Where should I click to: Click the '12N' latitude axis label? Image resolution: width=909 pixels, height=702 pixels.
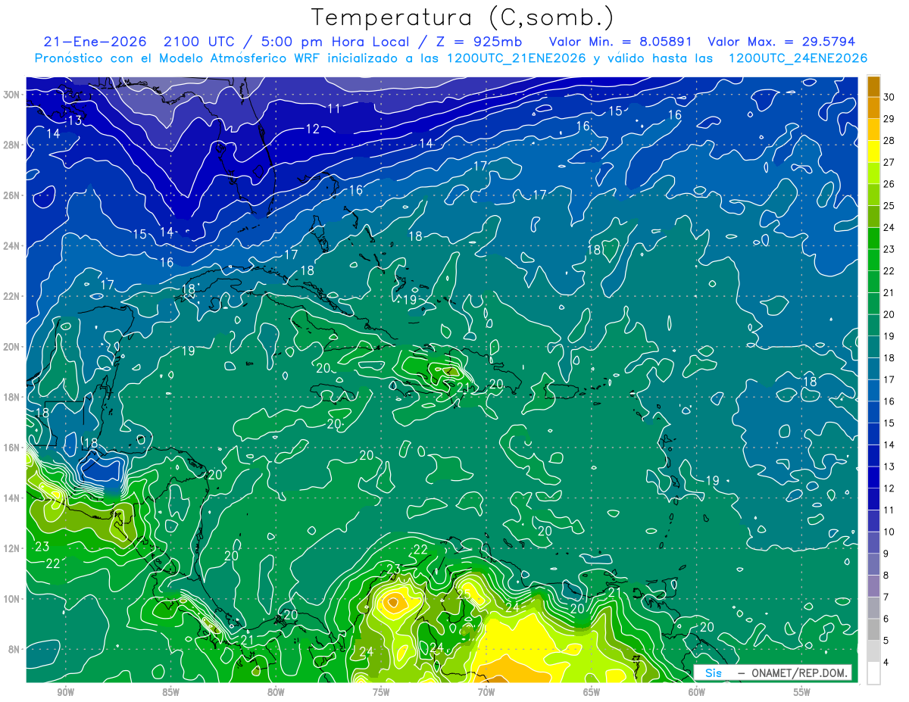tap(12, 548)
